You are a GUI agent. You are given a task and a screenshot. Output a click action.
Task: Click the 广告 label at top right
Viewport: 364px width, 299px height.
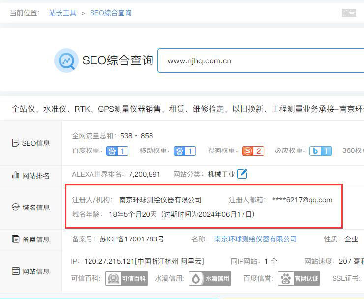349,13
